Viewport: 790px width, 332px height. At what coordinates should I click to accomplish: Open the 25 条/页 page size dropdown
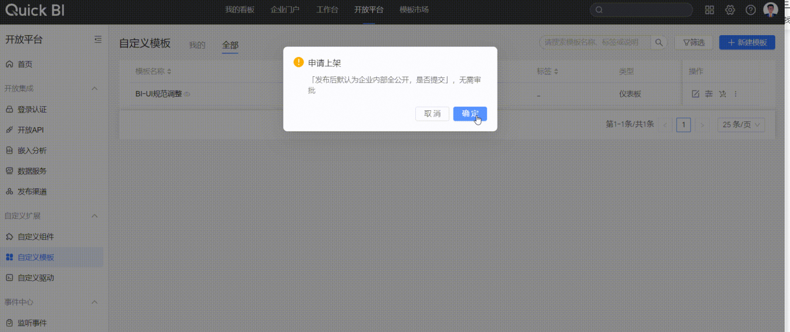741,124
